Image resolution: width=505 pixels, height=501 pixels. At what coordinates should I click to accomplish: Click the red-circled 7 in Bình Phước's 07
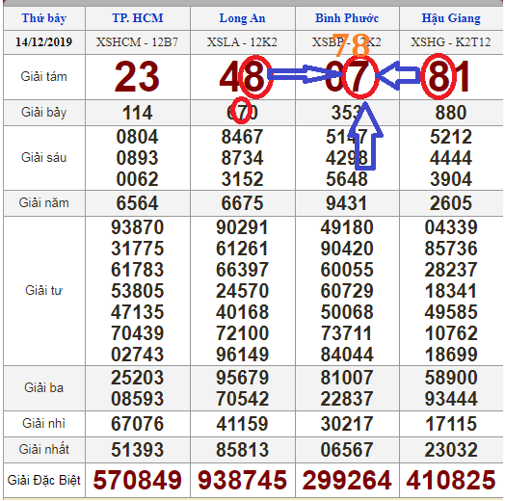pyautogui.click(x=359, y=77)
